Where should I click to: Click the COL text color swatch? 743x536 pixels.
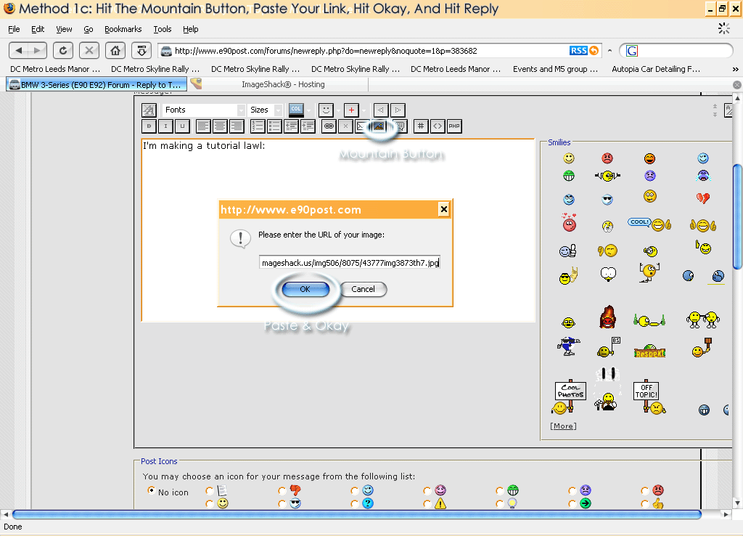click(296, 110)
